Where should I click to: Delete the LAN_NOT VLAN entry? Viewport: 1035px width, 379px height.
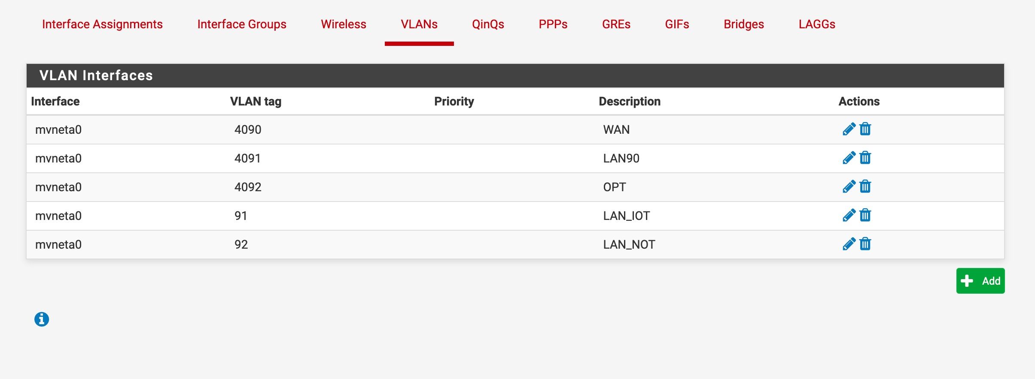tap(865, 244)
